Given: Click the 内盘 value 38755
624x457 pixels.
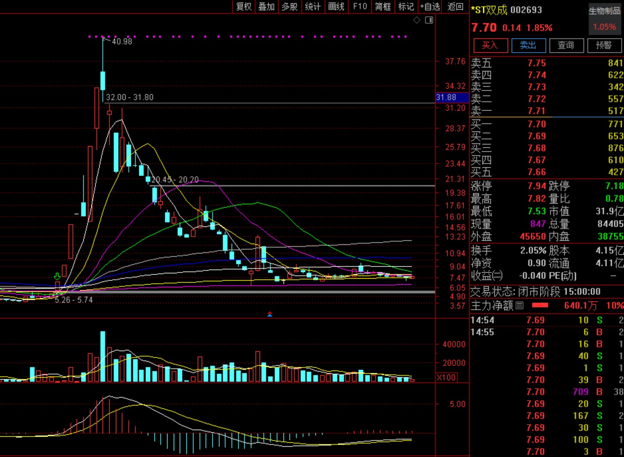Looking at the screenshot, I should tap(610, 236).
